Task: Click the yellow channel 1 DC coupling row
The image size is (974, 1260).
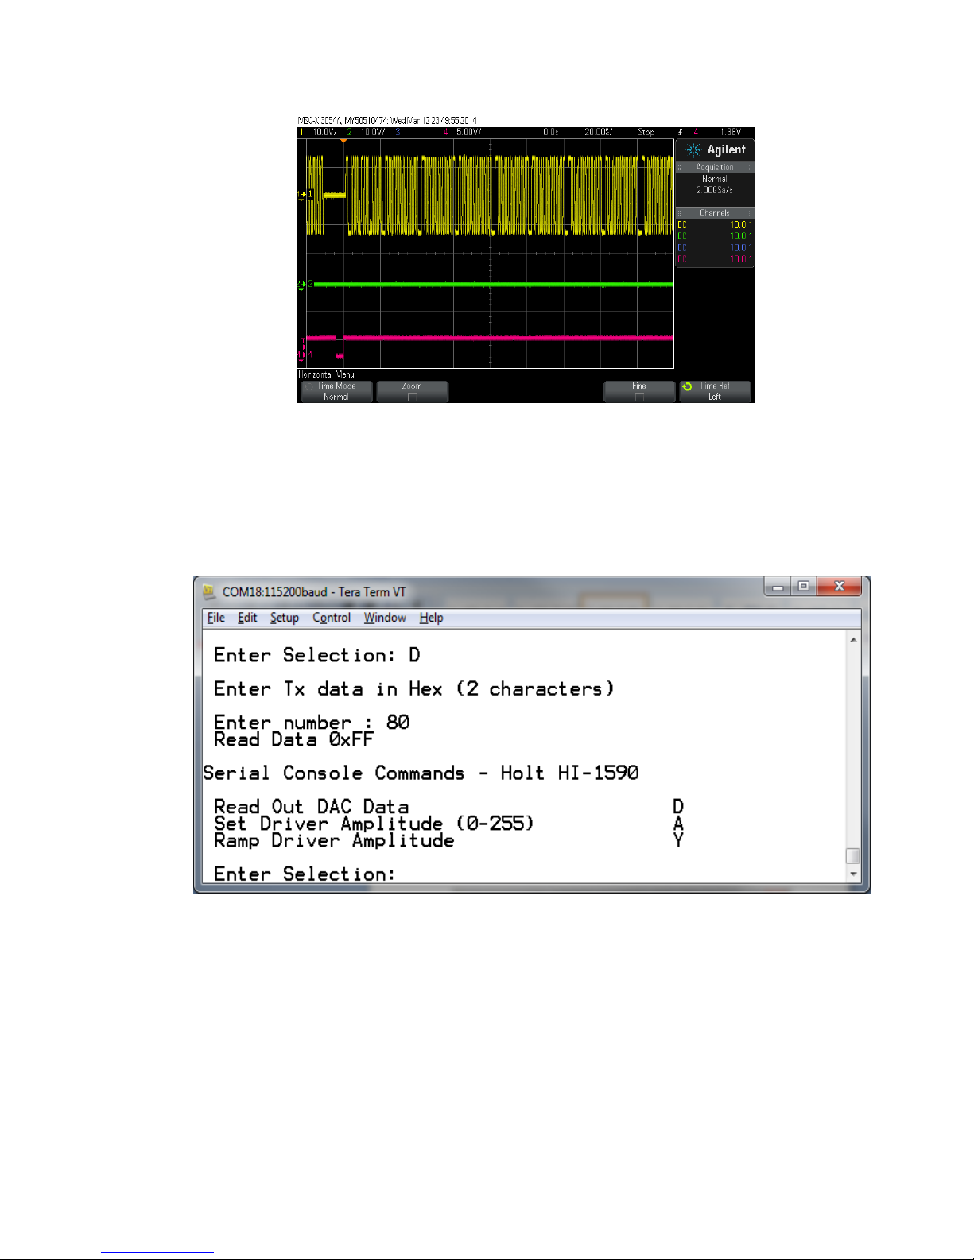Action: 715,225
